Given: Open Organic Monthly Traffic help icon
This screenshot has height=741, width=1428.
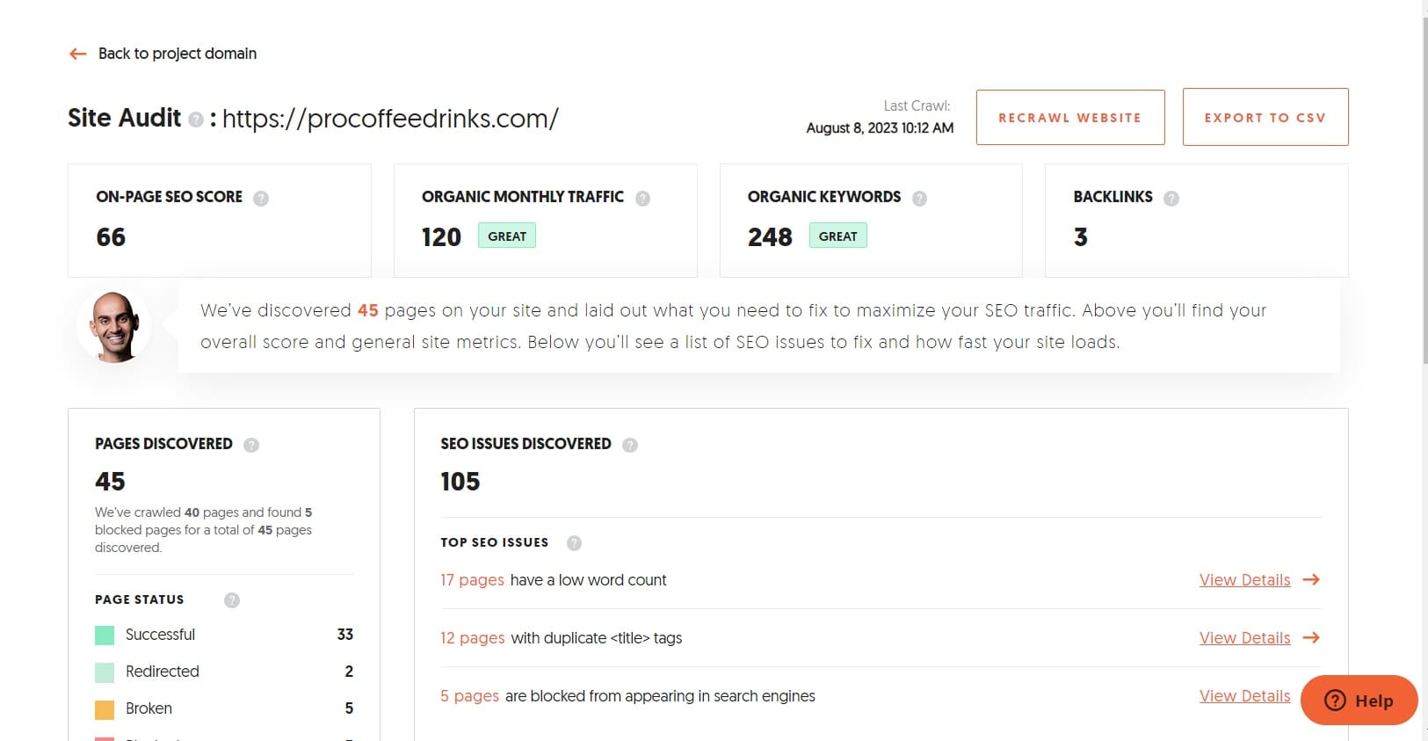Looking at the screenshot, I should pyautogui.click(x=642, y=199).
